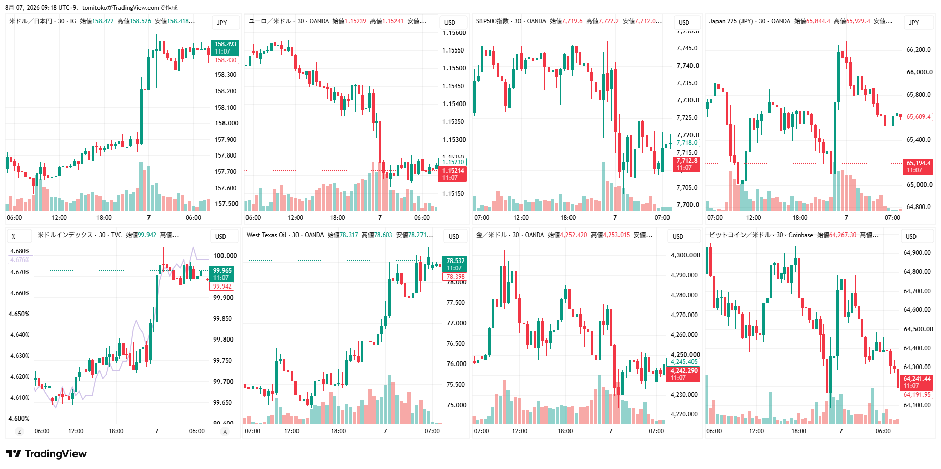Open the % unit label on dollar index chart
The width and height of the screenshot is (941, 469).
coord(14,237)
